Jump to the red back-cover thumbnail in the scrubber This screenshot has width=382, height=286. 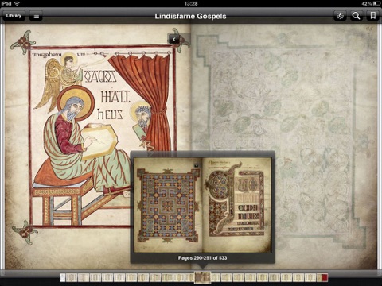pyautogui.click(x=325, y=278)
